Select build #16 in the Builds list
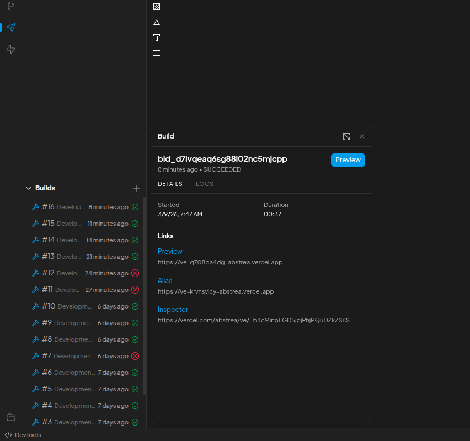 pyautogui.click(x=83, y=207)
